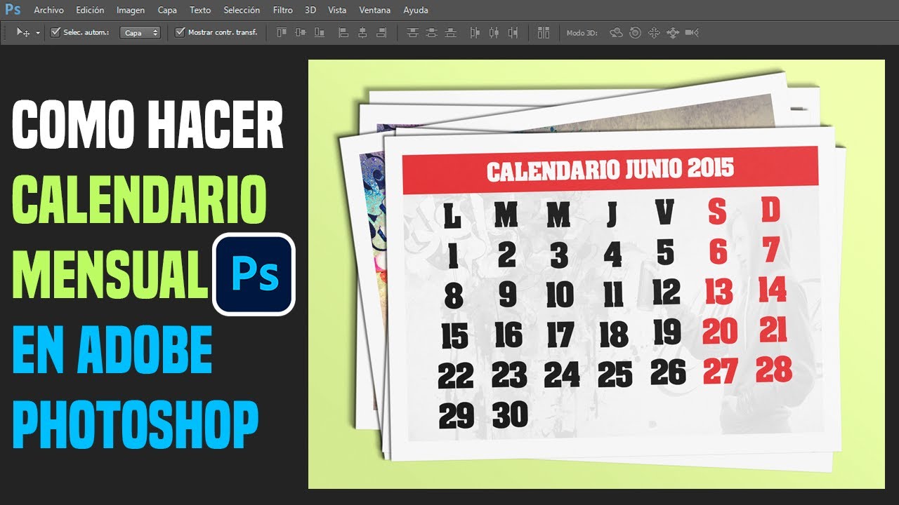Click the red weekday letter S
The image size is (899, 505).
point(717,212)
